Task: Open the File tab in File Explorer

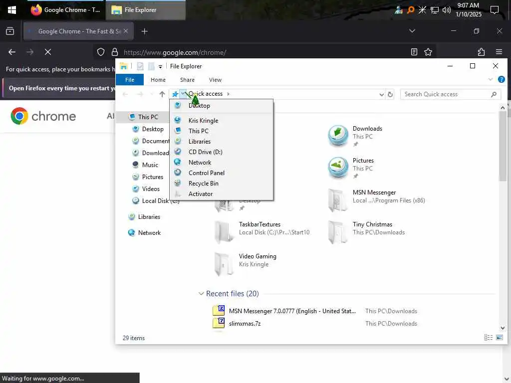Action: pos(130,80)
